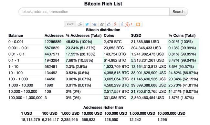The width and height of the screenshot is (210, 125).
Task: Click the 1,000 - 10,000 balance row
Action: (x=103, y=85)
